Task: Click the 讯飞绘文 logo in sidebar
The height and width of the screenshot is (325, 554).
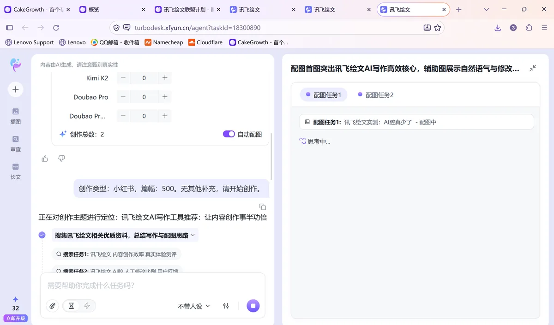Action: pyautogui.click(x=16, y=65)
